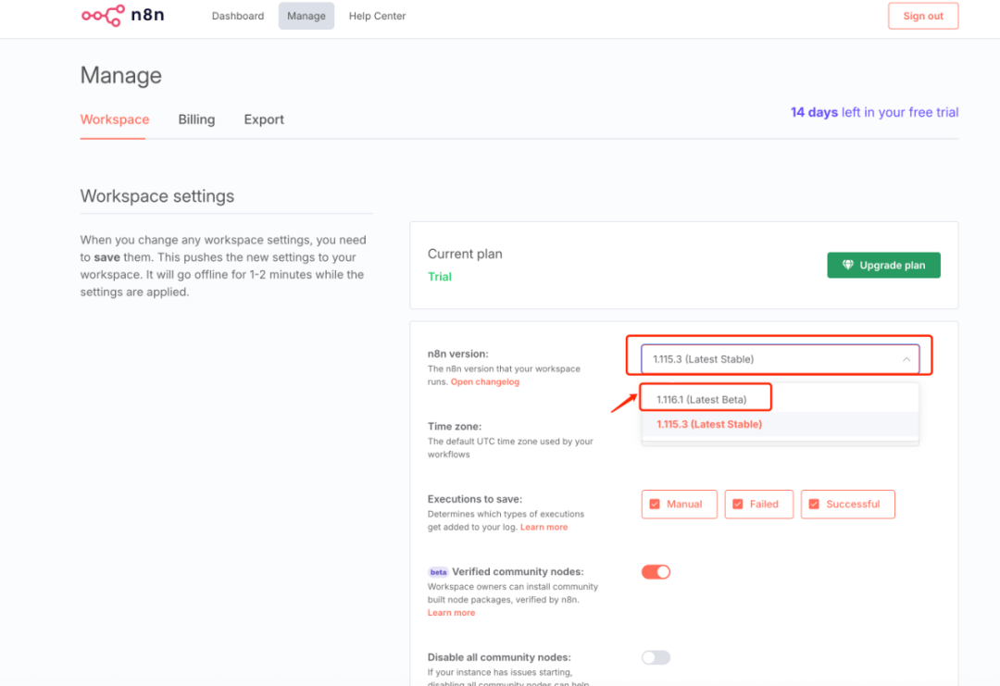1000x686 pixels.
Task: Switch to the Export tab
Action: point(264,119)
